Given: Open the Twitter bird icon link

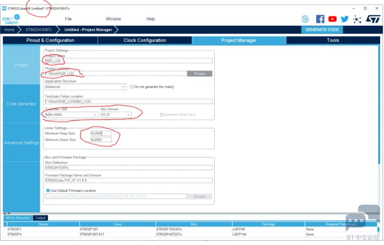Looking at the screenshot, I should click(x=344, y=19).
